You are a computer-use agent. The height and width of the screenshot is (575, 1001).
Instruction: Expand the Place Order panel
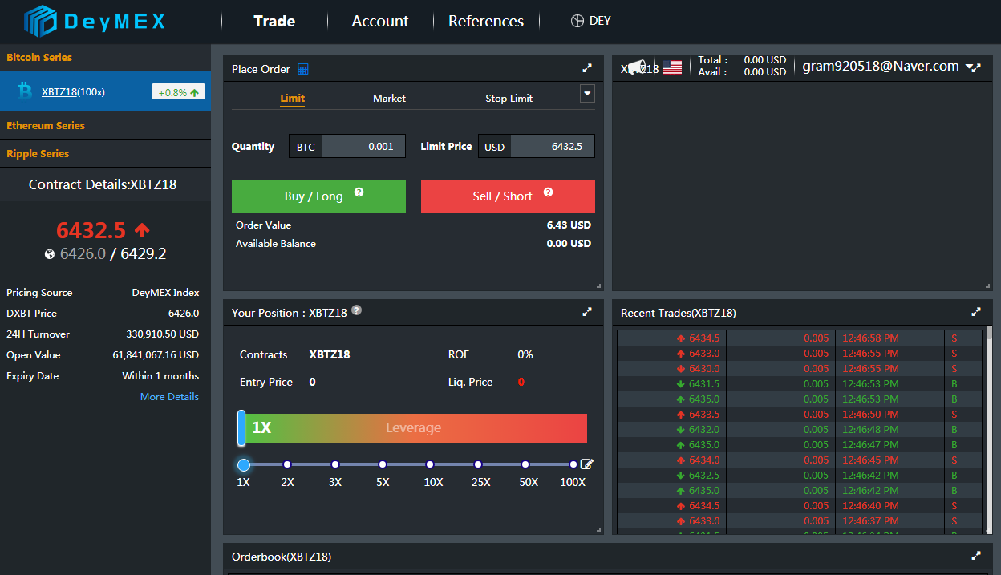[x=587, y=68]
